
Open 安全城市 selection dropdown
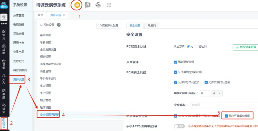[223, 105]
